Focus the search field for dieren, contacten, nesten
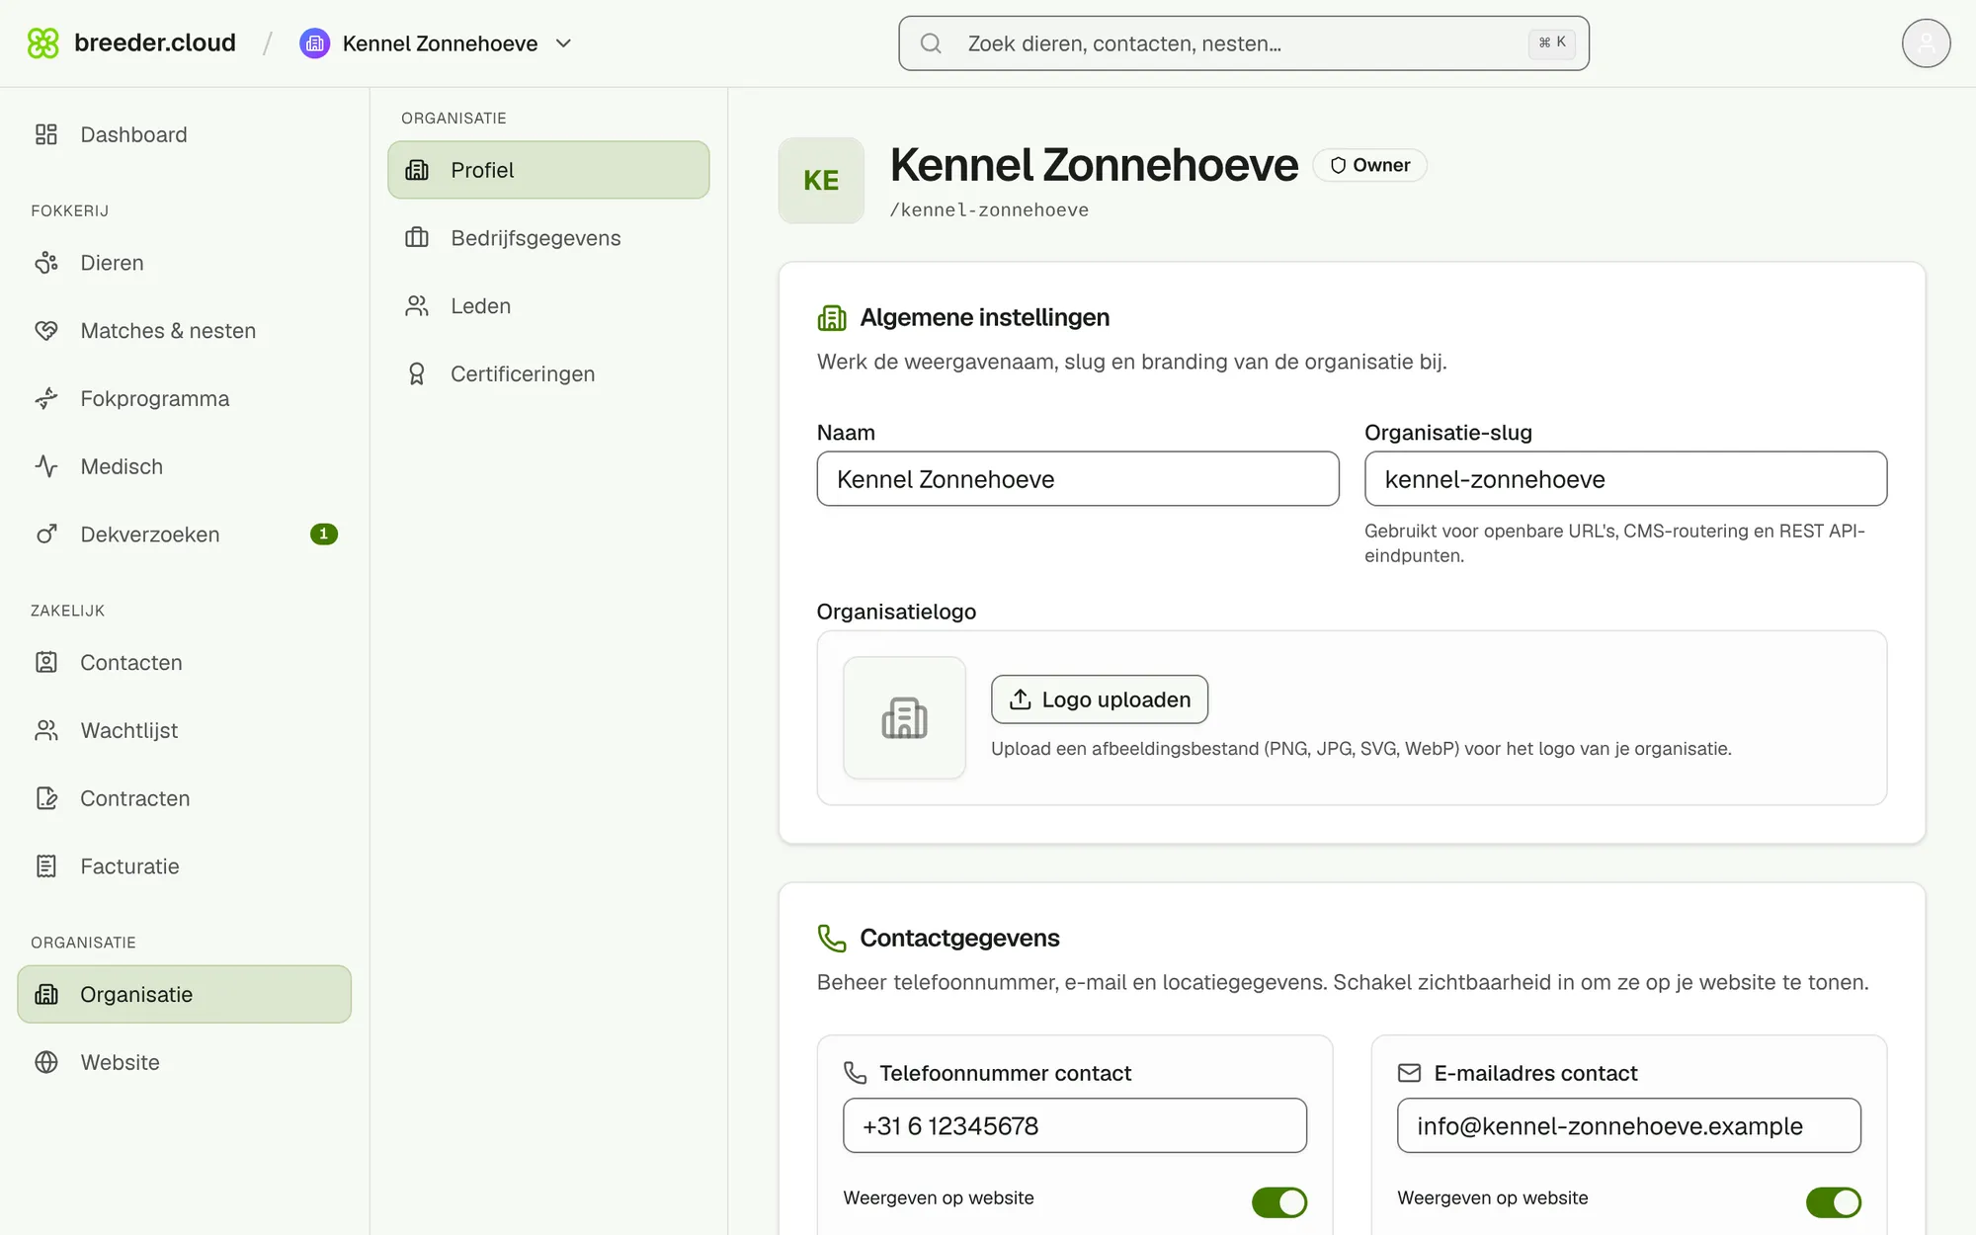The height and width of the screenshot is (1235, 1976). tap(1243, 43)
